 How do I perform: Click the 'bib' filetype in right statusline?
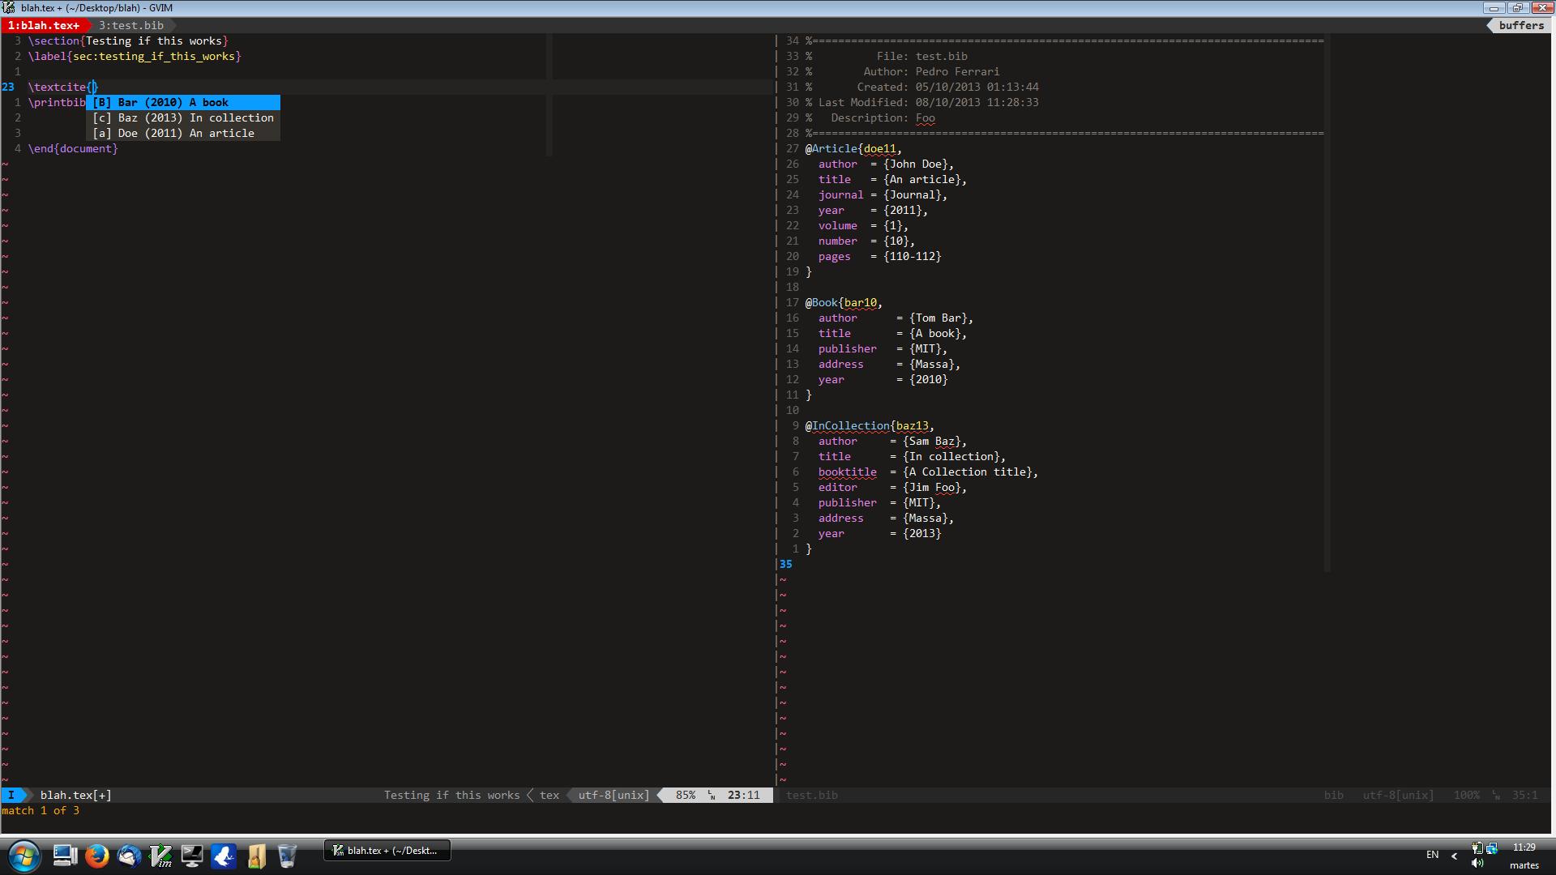click(x=1334, y=795)
